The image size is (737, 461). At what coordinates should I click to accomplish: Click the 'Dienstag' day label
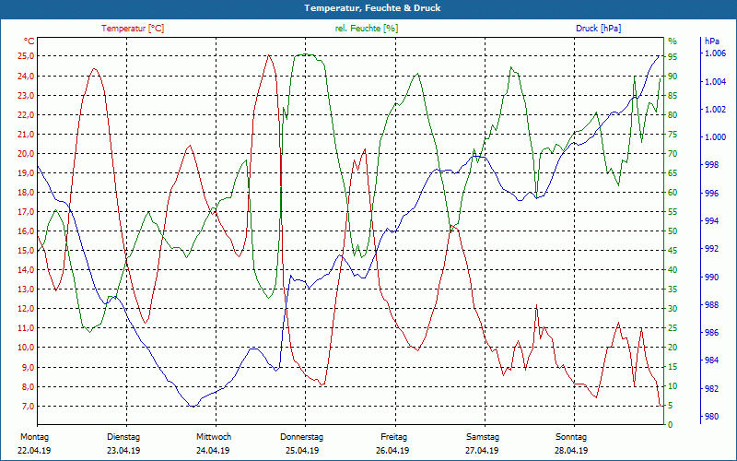tap(123, 437)
